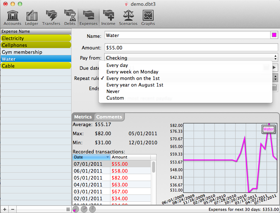Open the Accounts view in toolbar
280x213 pixels.
12,17
